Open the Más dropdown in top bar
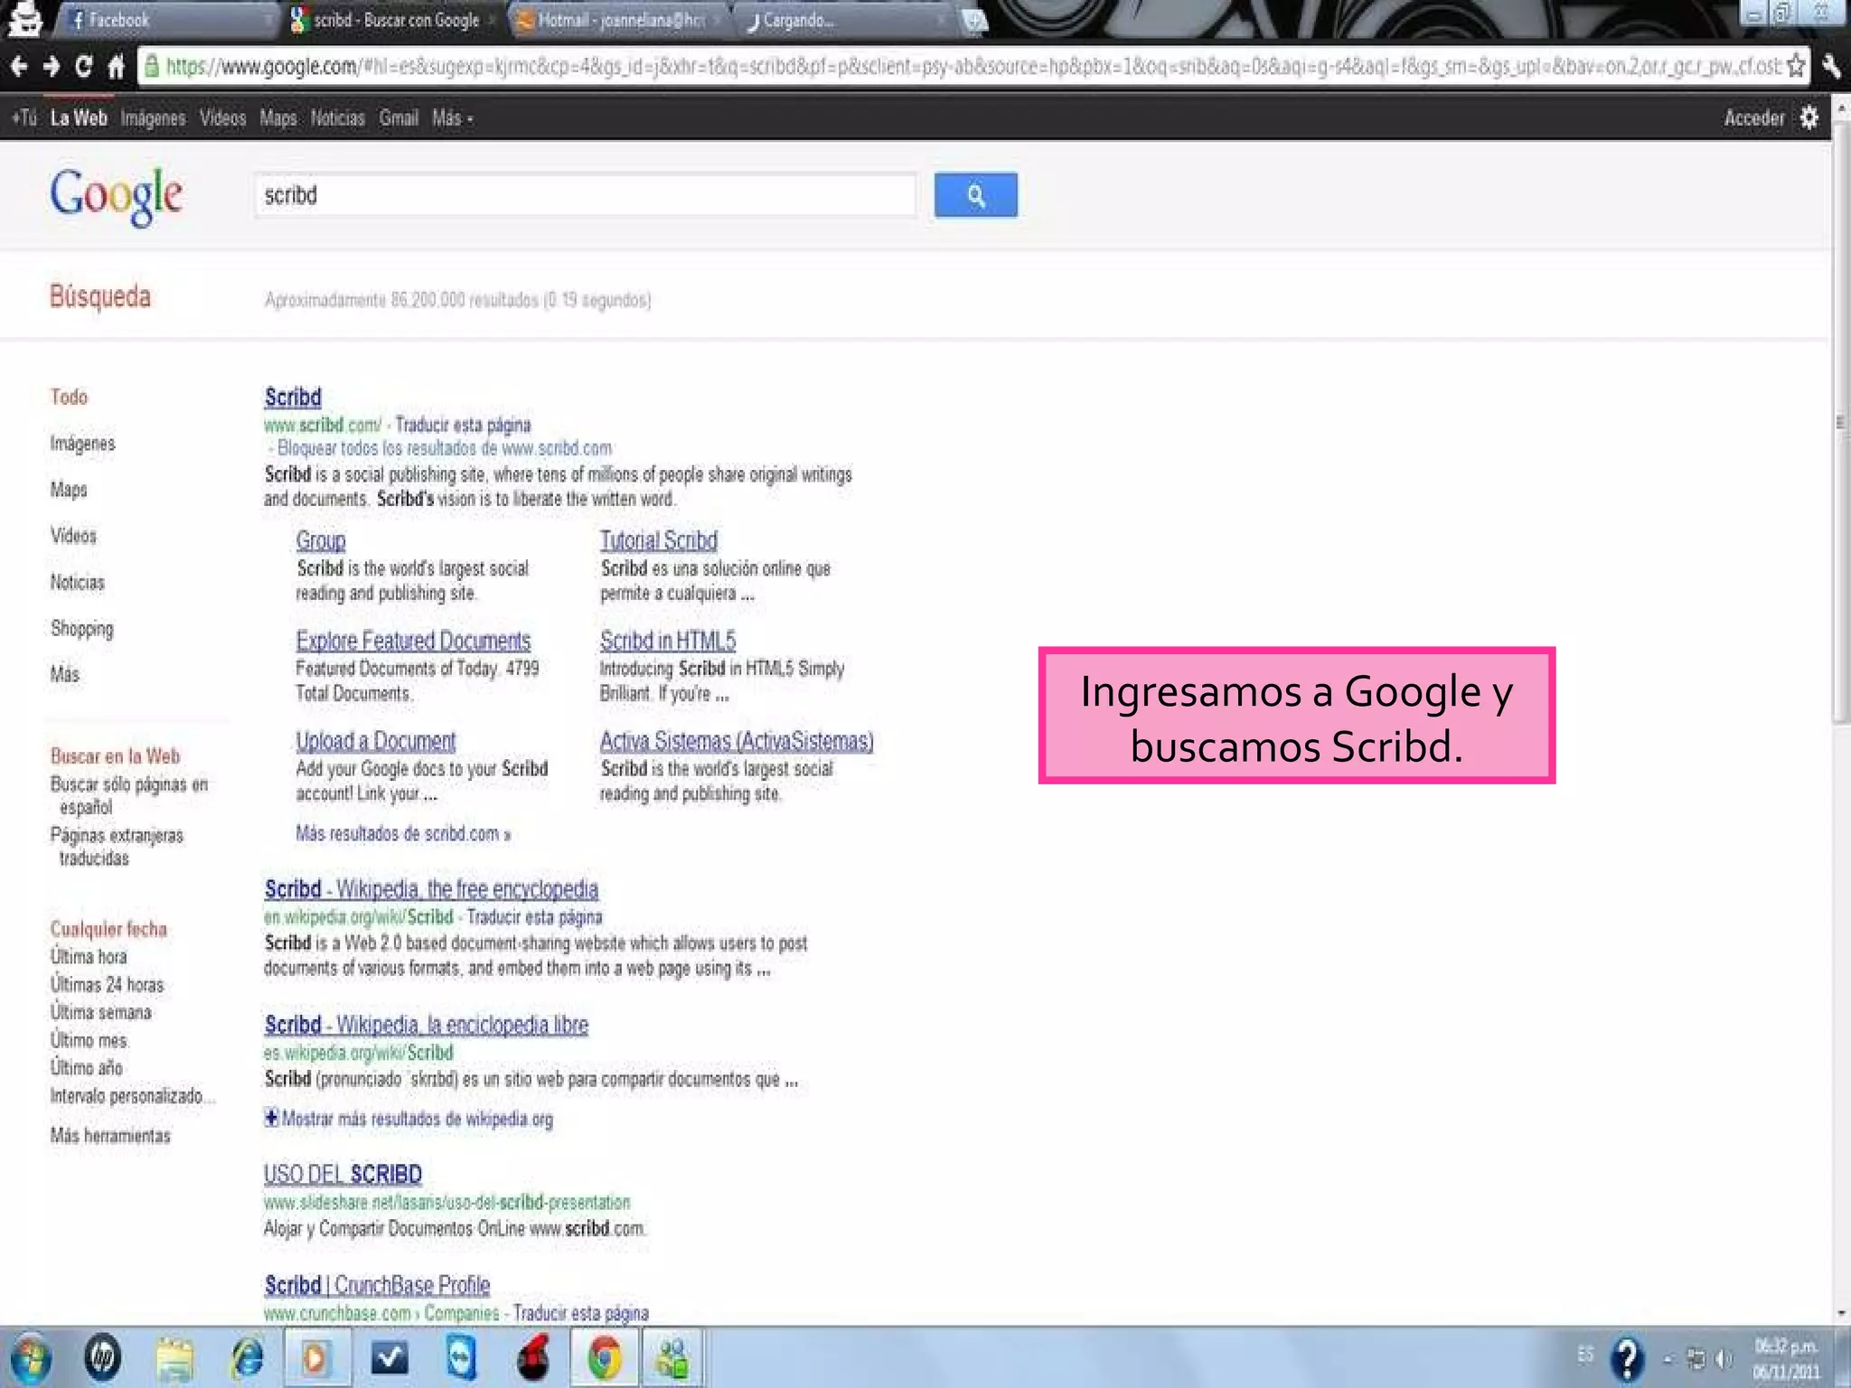Image resolution: width=1851 pixels, height=1388 pixels. [x=452, y=118]
